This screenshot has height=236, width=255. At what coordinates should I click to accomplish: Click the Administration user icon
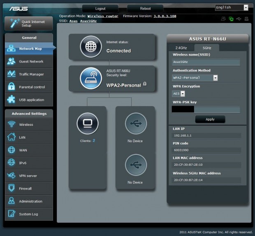coord(12,201)
